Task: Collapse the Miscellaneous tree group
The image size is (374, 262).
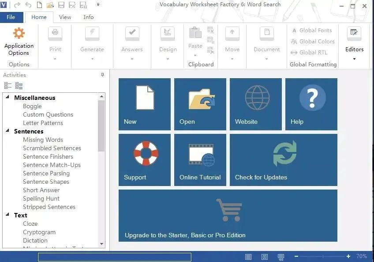Action: [x=7, y=97]
